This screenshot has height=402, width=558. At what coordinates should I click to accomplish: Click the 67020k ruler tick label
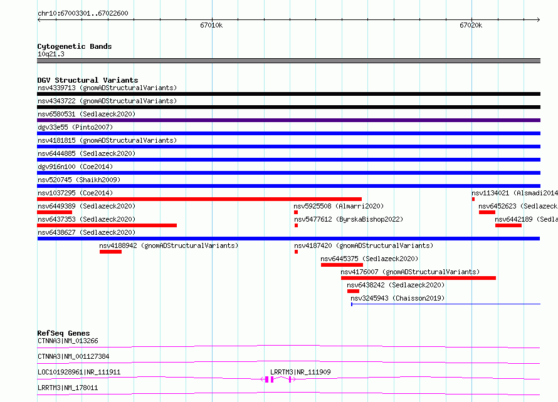[x=471, y=25]
